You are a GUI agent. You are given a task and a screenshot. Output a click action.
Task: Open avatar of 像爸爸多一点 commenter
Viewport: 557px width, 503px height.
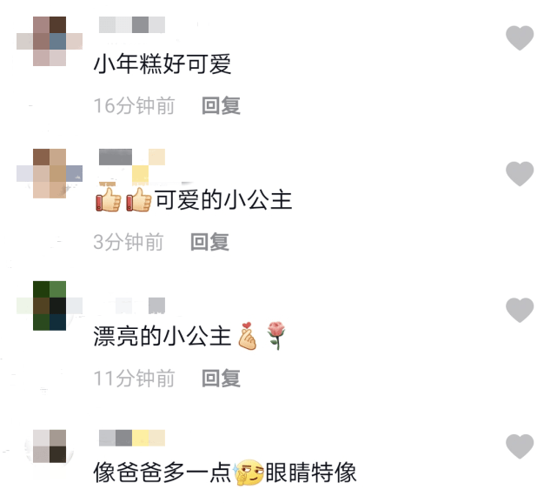point(50,446)
